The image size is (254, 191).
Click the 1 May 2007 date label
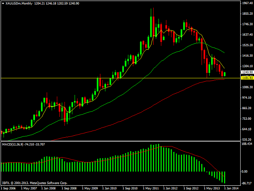pos(29,189)
